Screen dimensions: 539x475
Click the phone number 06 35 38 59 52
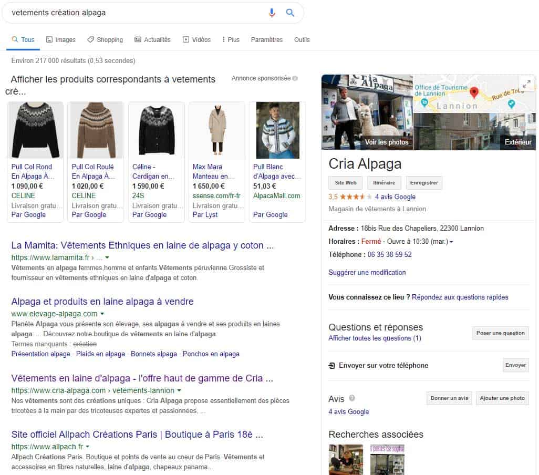pos(389,255)
